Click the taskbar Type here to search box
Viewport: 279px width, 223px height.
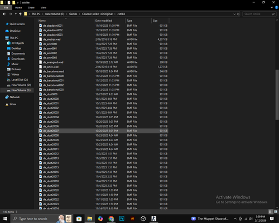coord(42,219)
